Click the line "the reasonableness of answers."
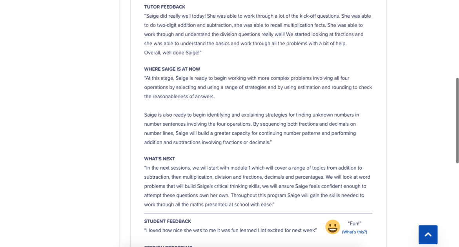 pos(179,97)
